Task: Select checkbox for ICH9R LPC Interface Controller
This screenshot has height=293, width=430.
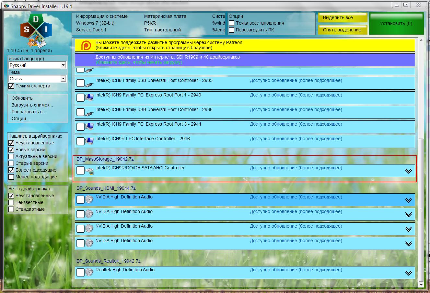Action: coord(80,141)
